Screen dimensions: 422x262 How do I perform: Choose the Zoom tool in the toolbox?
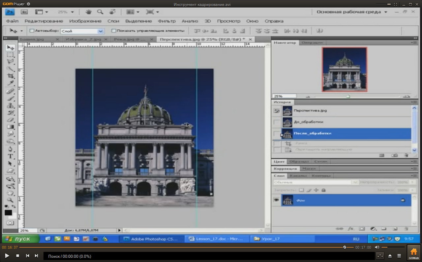(x=11, y=200)
